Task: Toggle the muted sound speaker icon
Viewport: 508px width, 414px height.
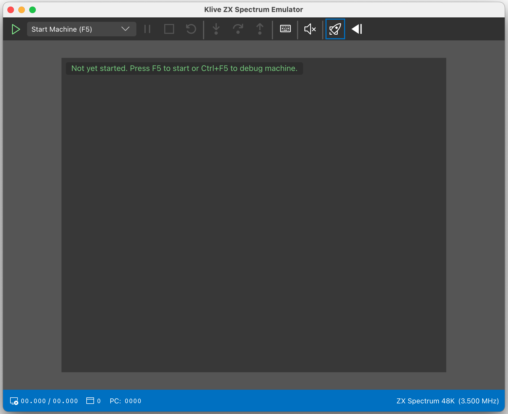Action: click(x=310, y=29)
